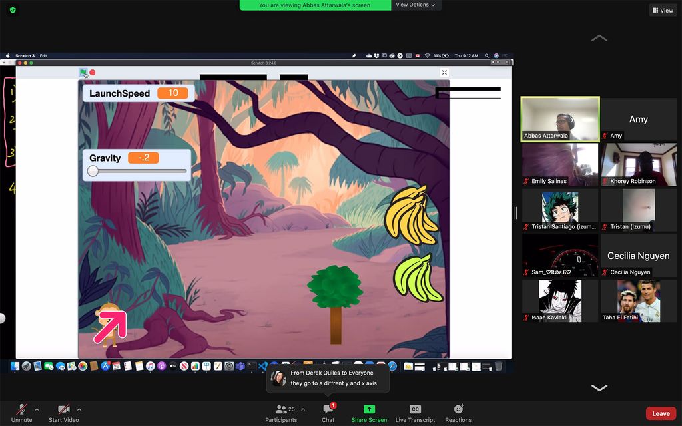Select Sam's speedometer video tile
682x426 pixels.
[x=560, y=256]
